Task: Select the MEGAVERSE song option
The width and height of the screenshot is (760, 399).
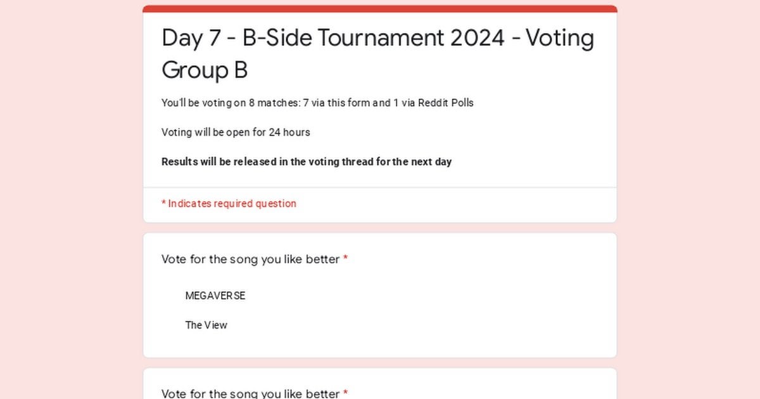Action: [x=215, y=296]
